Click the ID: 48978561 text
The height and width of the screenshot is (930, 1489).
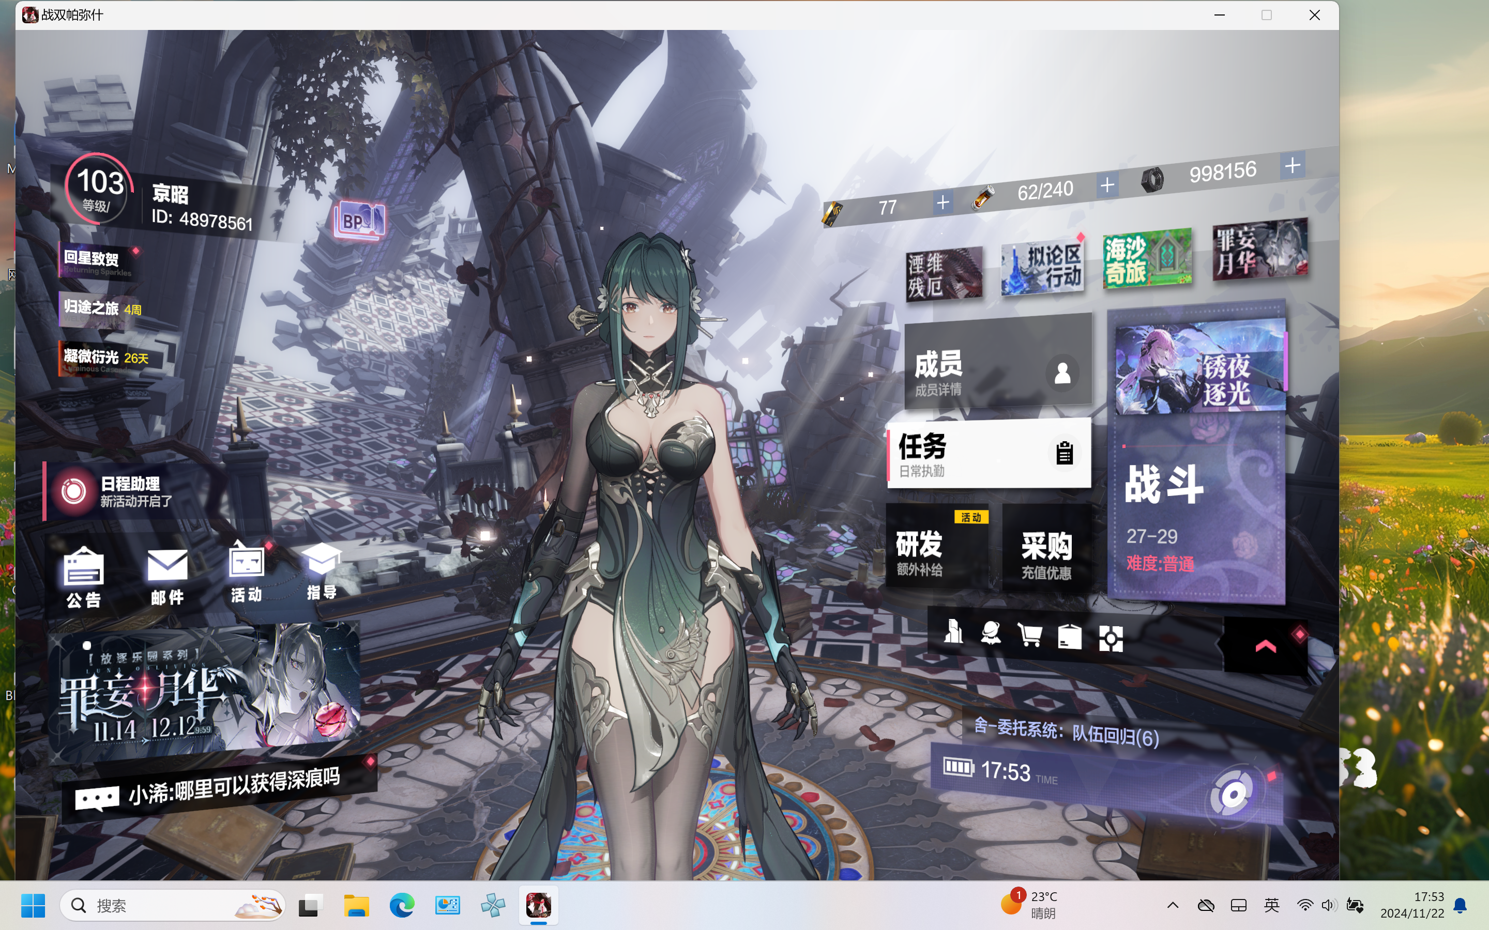click(202, 219)
